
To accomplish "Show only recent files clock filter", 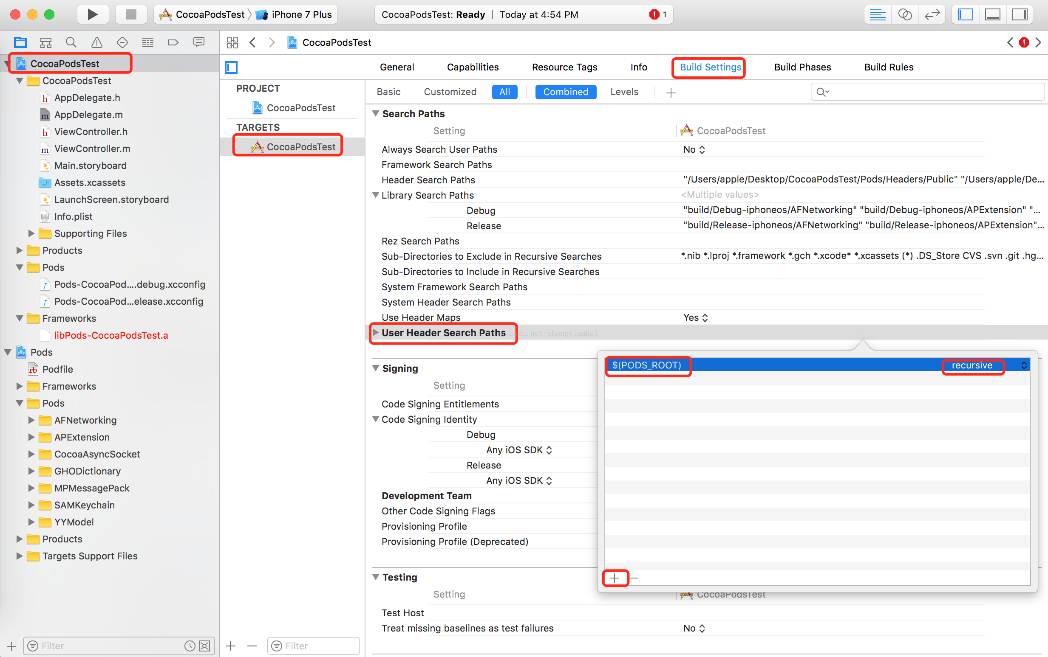I will (x=190, y=646).
